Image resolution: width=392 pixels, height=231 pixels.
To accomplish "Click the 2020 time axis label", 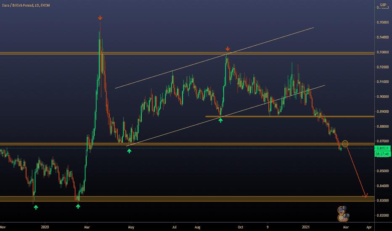I will point(45,227).
